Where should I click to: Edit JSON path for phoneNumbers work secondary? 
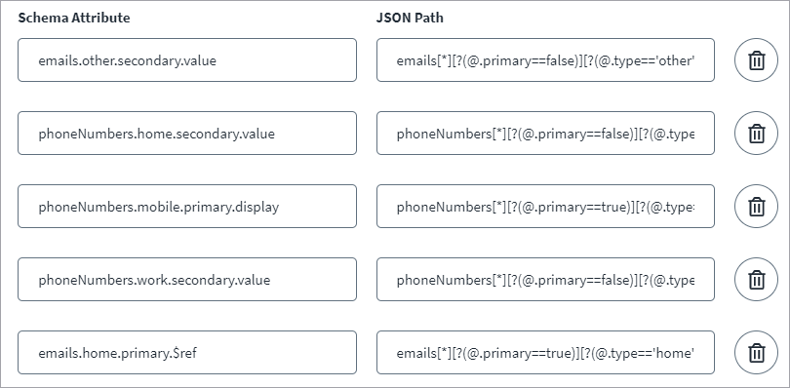coord(545,279)
